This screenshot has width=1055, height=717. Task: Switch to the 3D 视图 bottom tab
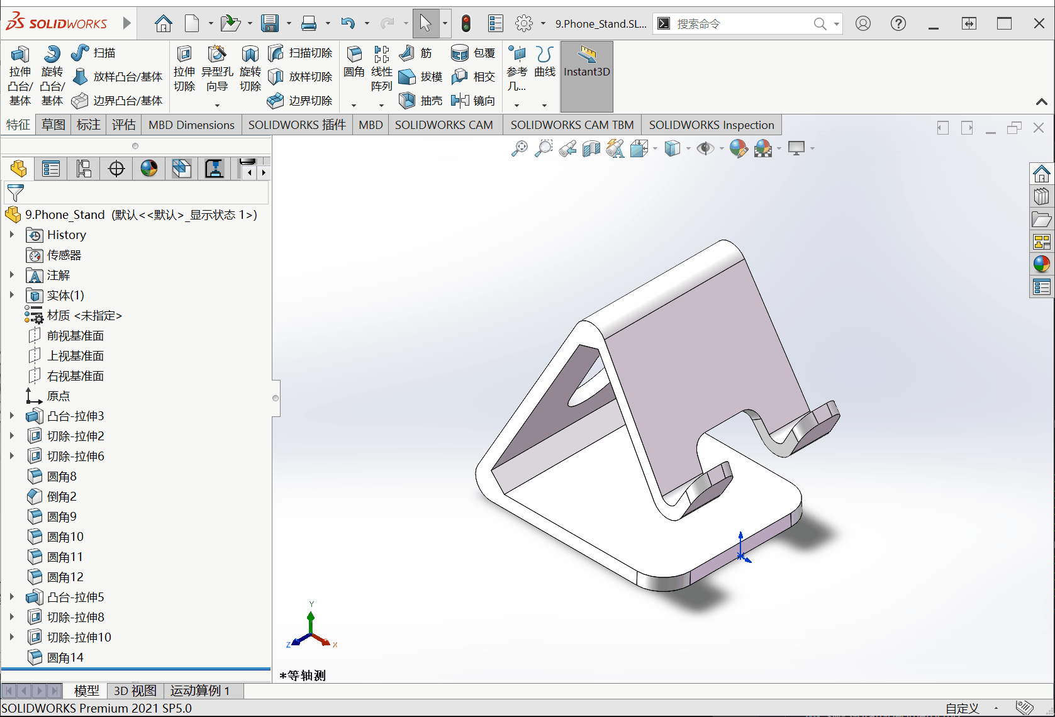[135, 691]
